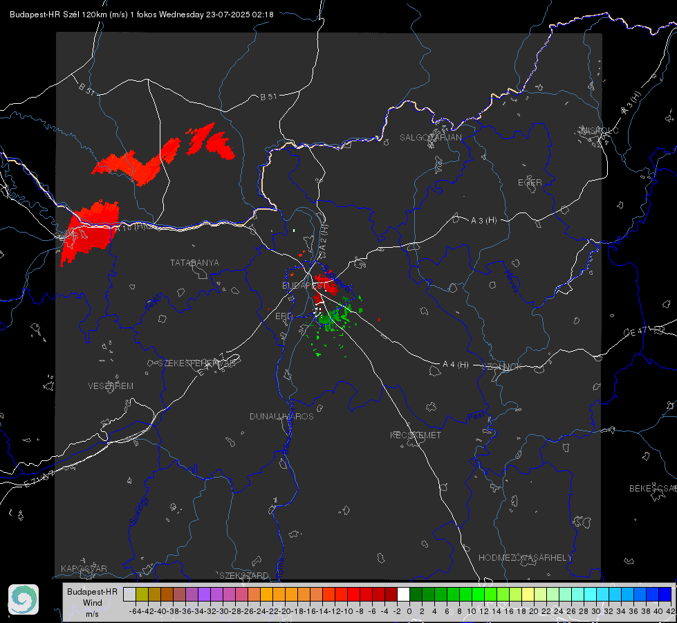This screenshot has height=623, width=677.
Task: Pick the olive swatch between -64 and -42
Action: coord(142,595)
